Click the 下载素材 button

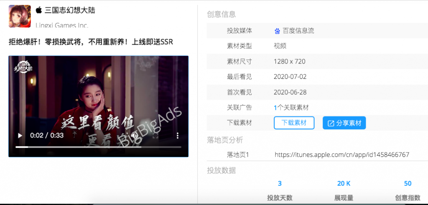[x=294, y=123]
